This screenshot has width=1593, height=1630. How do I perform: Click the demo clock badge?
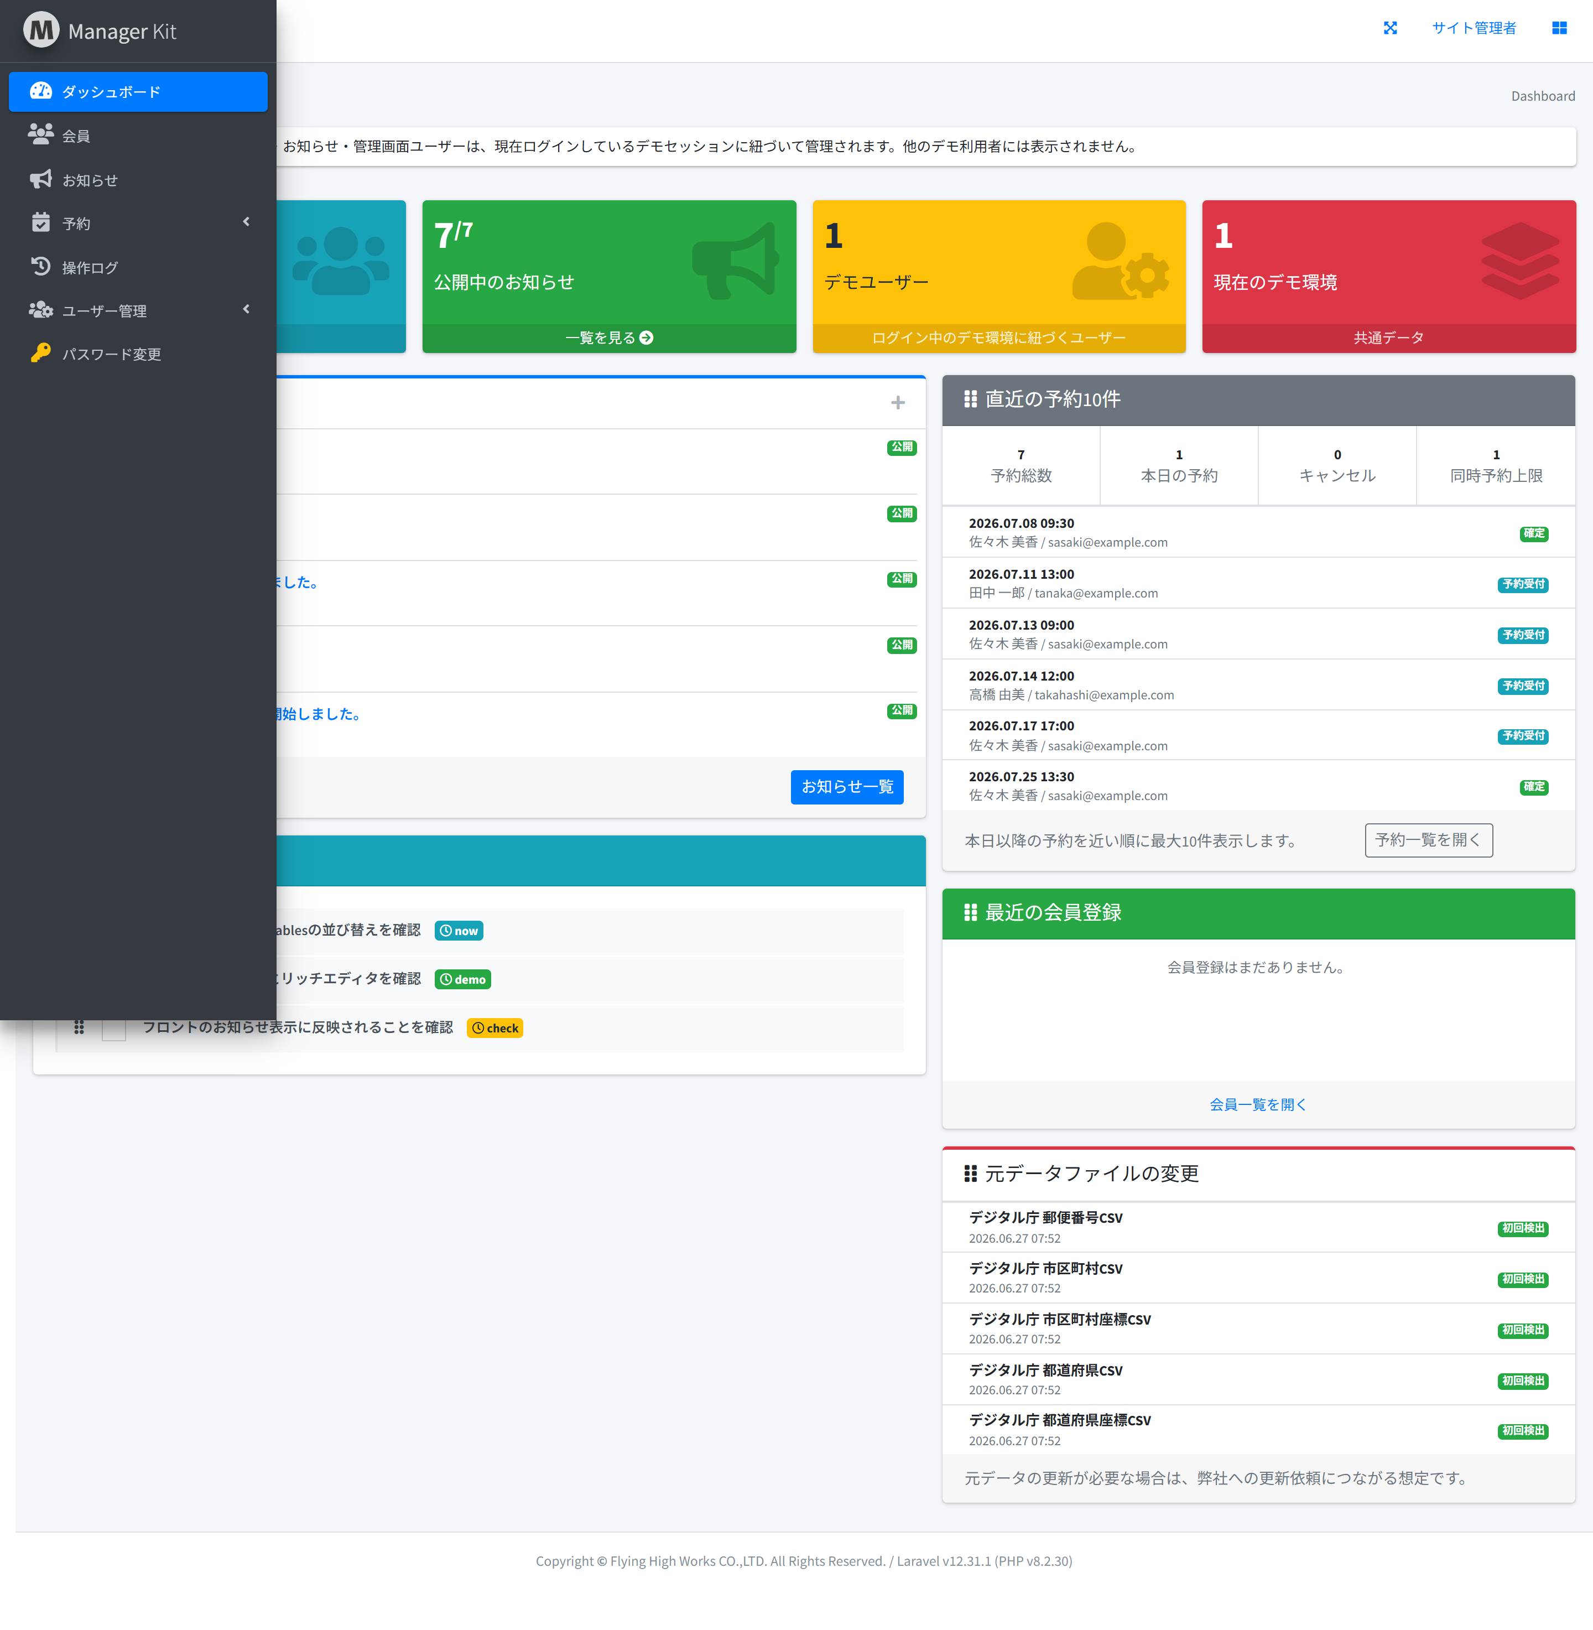point(462,979)
